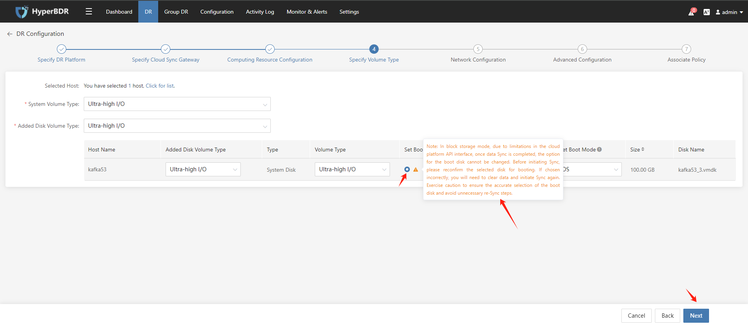
Task: Click the Specify DR Platform step label
Action: click(x=62, y=60)
